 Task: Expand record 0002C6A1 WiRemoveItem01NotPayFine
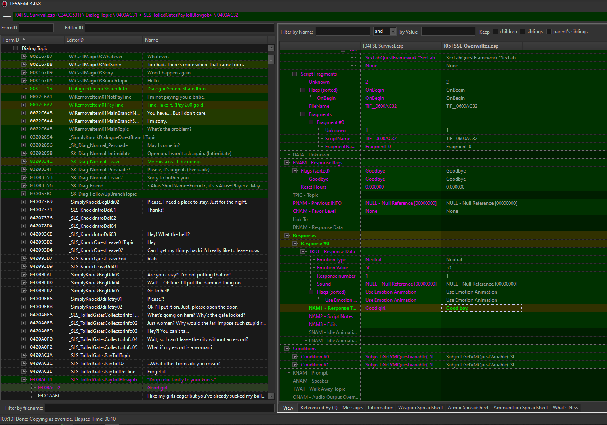tap(24, 97)
